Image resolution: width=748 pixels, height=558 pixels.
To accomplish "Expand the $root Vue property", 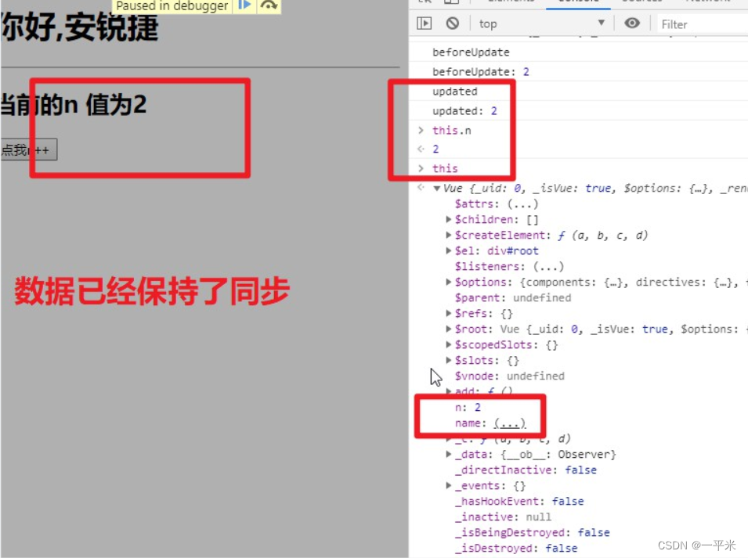I will (448, 329).
